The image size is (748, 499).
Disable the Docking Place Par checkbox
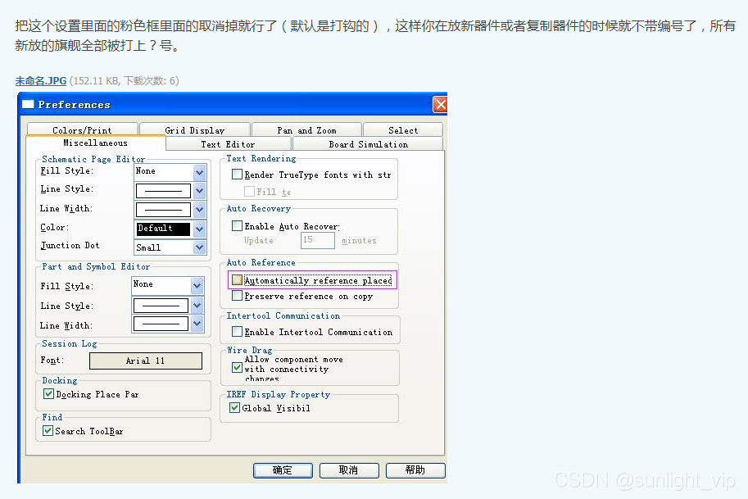tap(48, 394)
